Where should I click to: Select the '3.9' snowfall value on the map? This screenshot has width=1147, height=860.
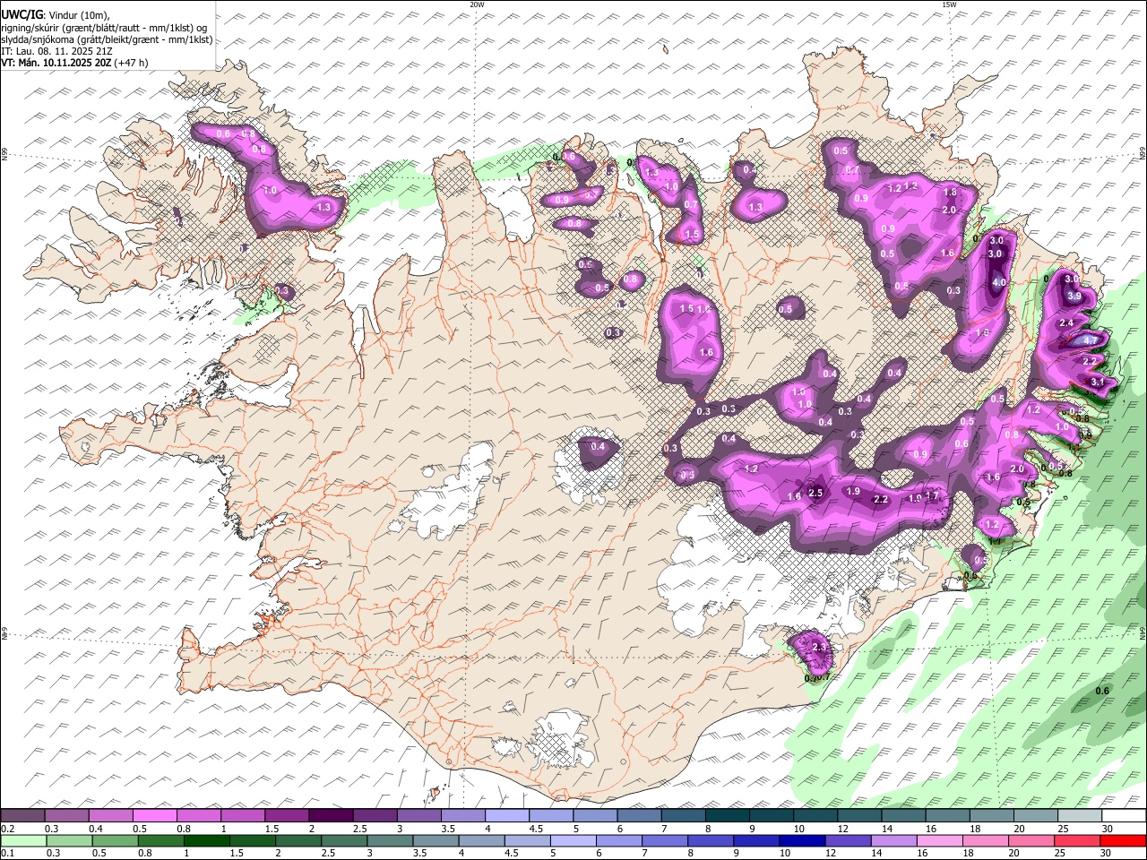click(x=1075, y=296)
